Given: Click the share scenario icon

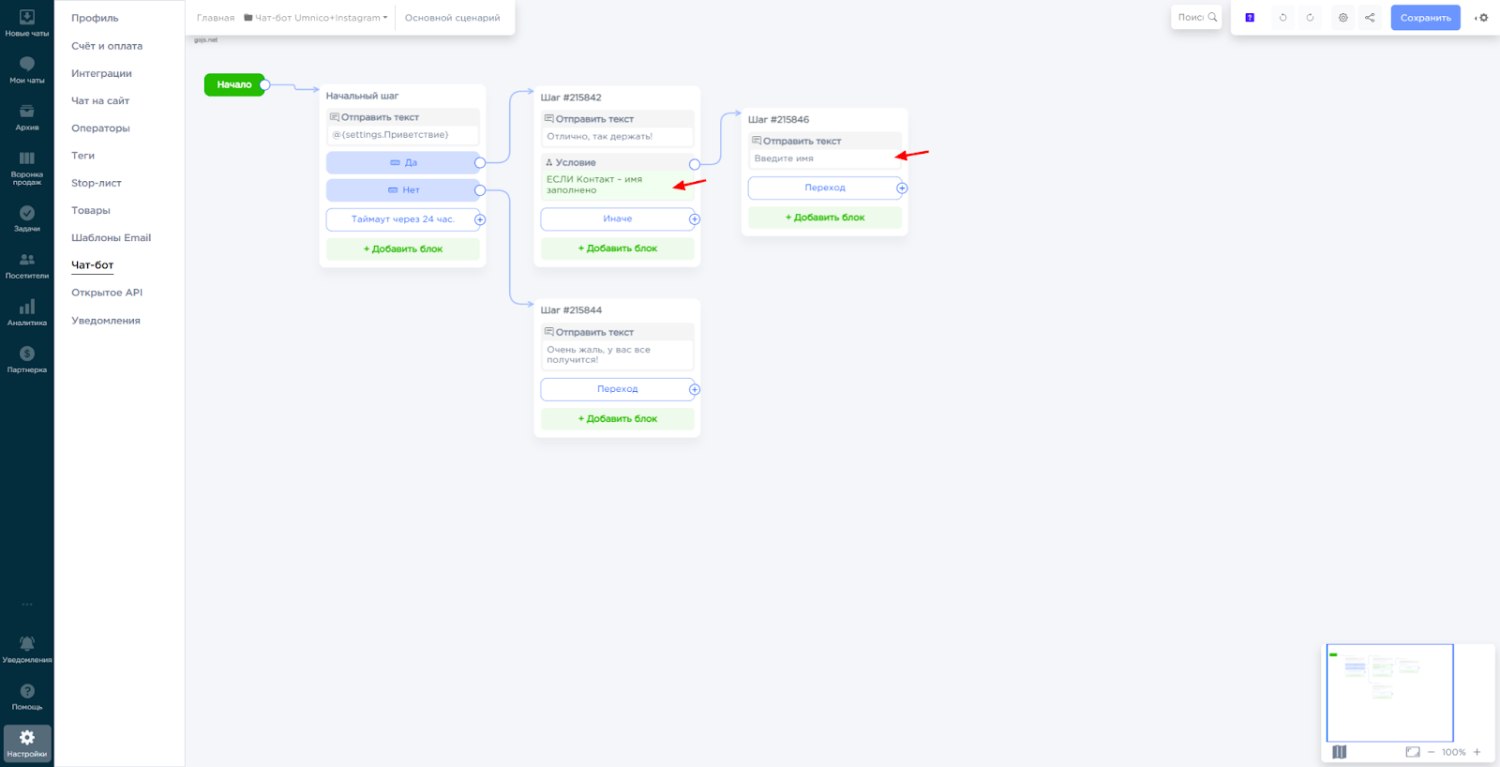Looking at the screenshot, I should pos(1370,18).
